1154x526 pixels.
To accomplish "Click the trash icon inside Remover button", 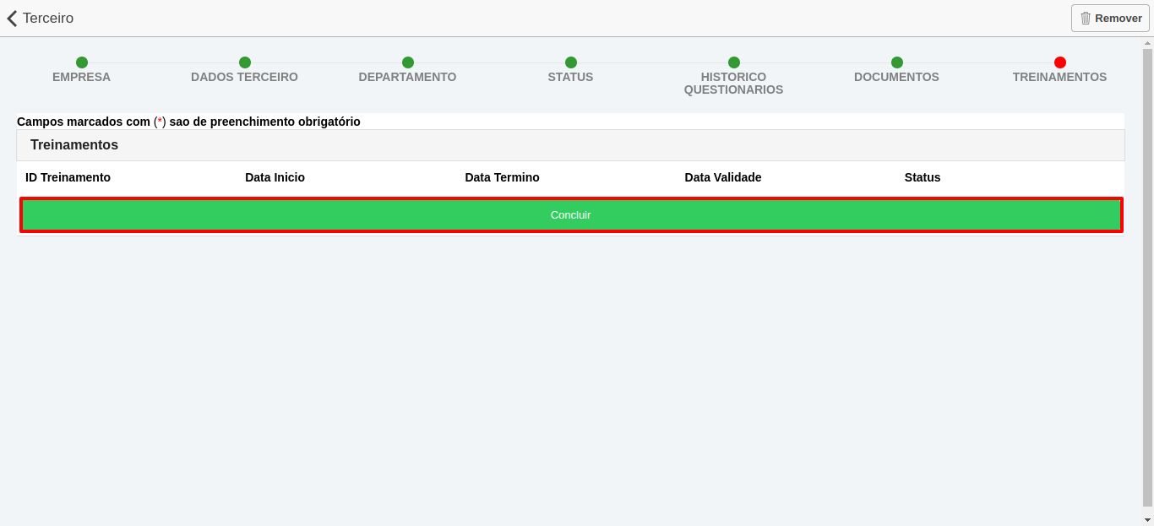I will click(1088, 18).
